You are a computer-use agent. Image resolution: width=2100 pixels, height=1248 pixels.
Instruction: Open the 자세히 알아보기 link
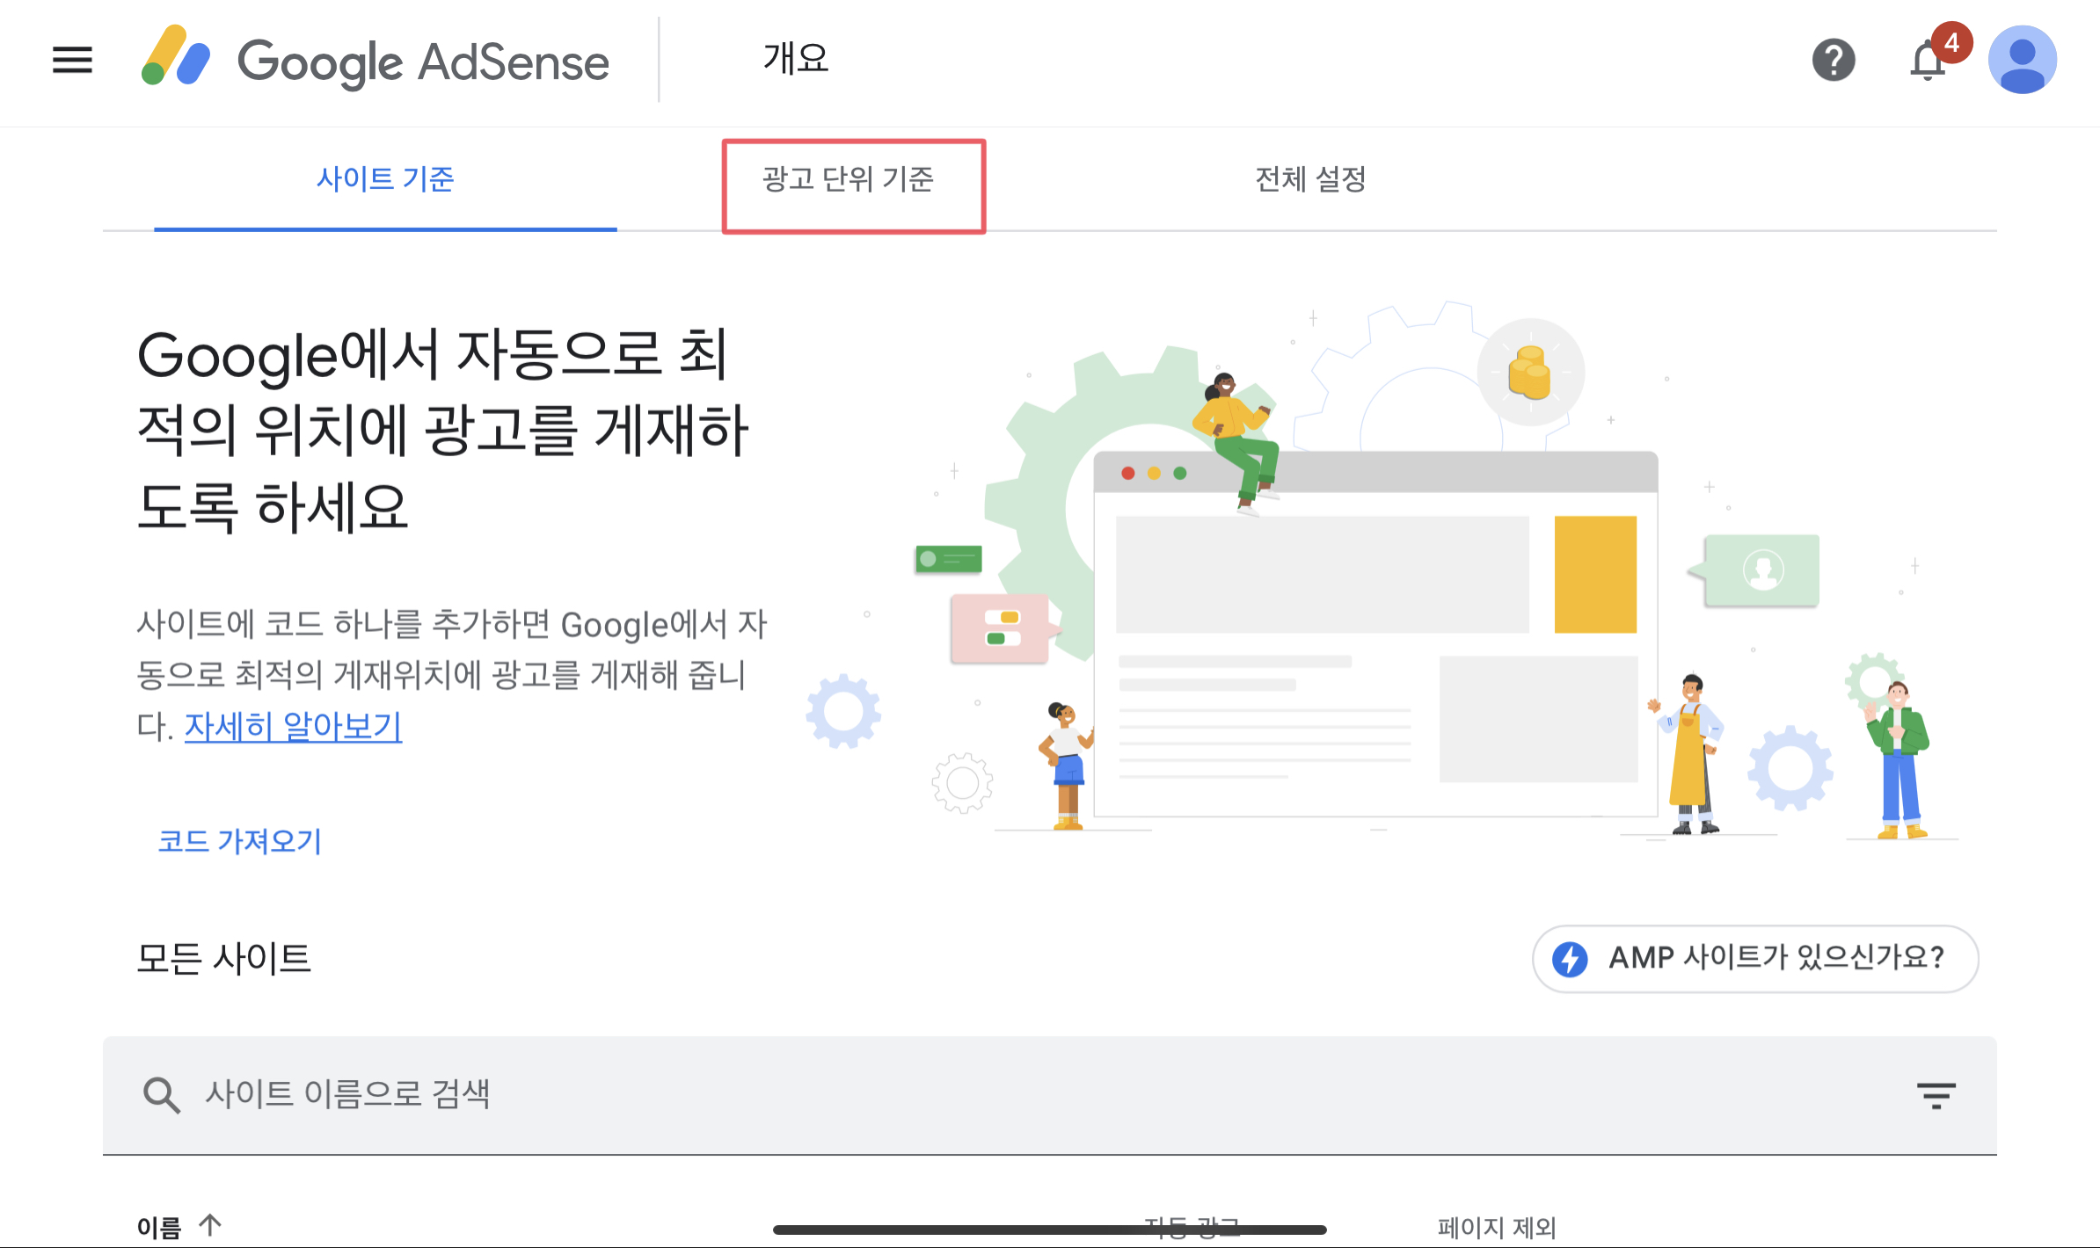coord(293,726)
